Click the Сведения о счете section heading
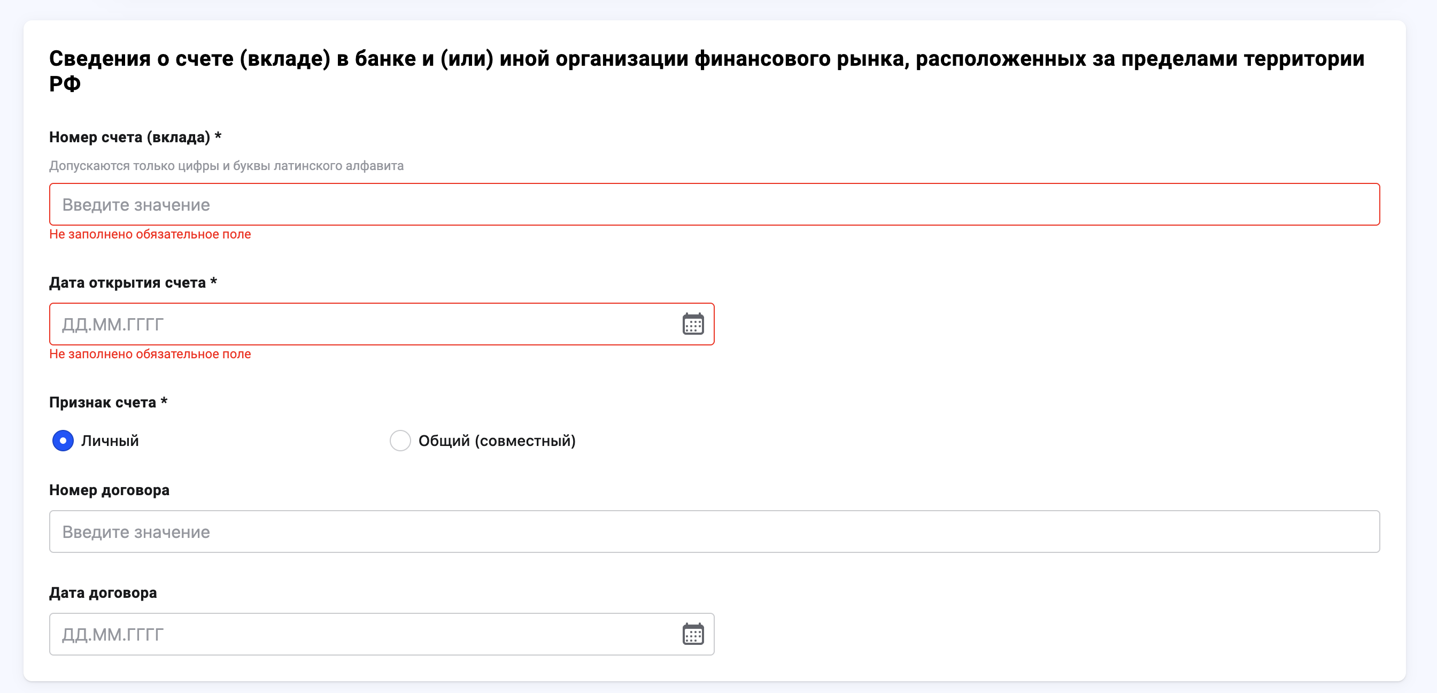Screen dimensions: 1437x693 (707, 71)
